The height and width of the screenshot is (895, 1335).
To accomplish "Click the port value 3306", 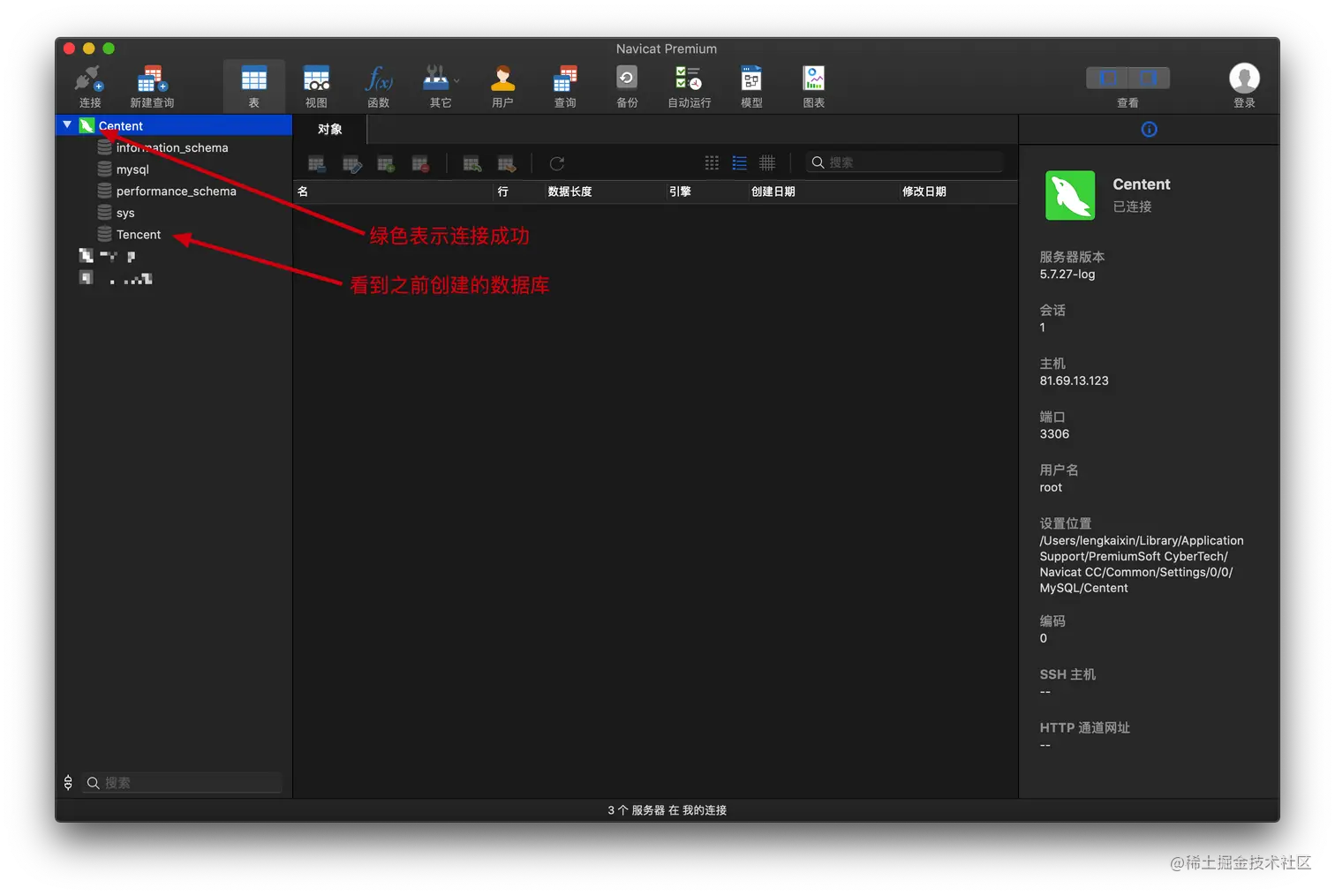I will [1054, 434].
